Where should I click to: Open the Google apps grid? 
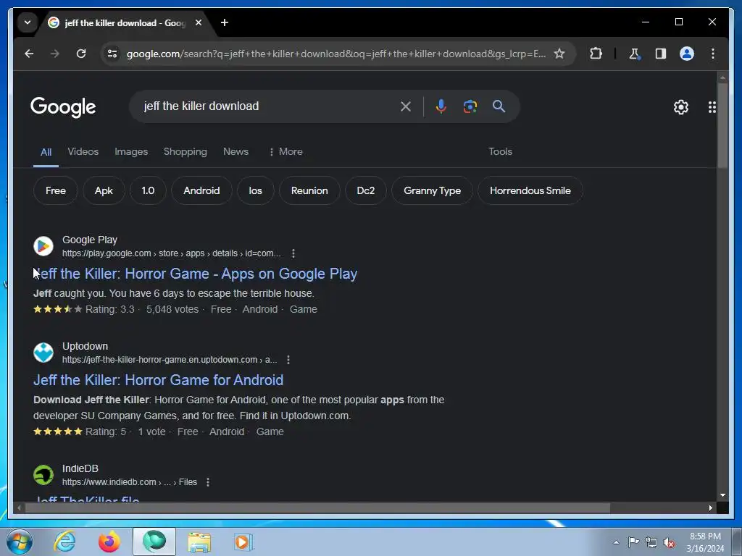(712, 107)
